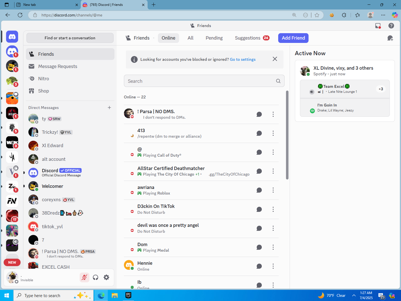Switch to the Online friends tab
This screenshot has height=301, width=401.
(168, 38)
